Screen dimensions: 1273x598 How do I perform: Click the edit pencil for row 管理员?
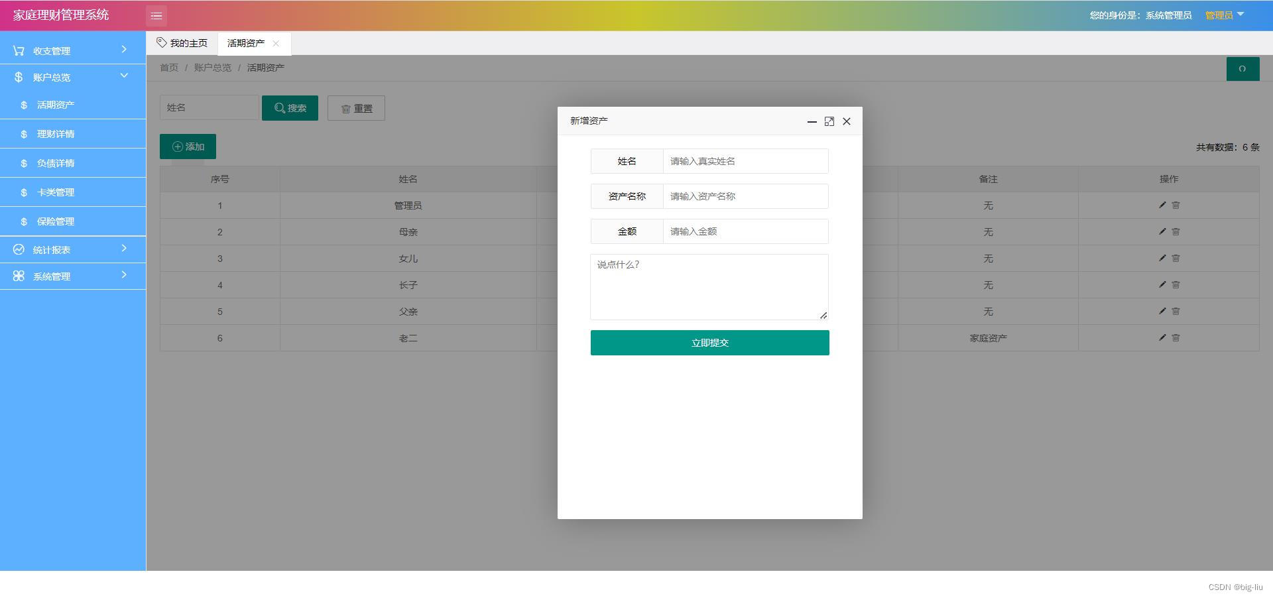(x=1162, y=205)
